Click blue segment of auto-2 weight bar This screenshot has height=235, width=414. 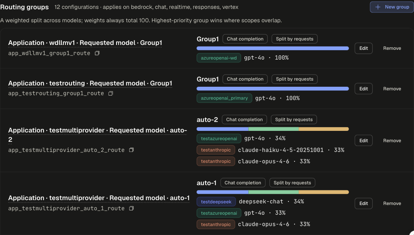click(223, 129)
